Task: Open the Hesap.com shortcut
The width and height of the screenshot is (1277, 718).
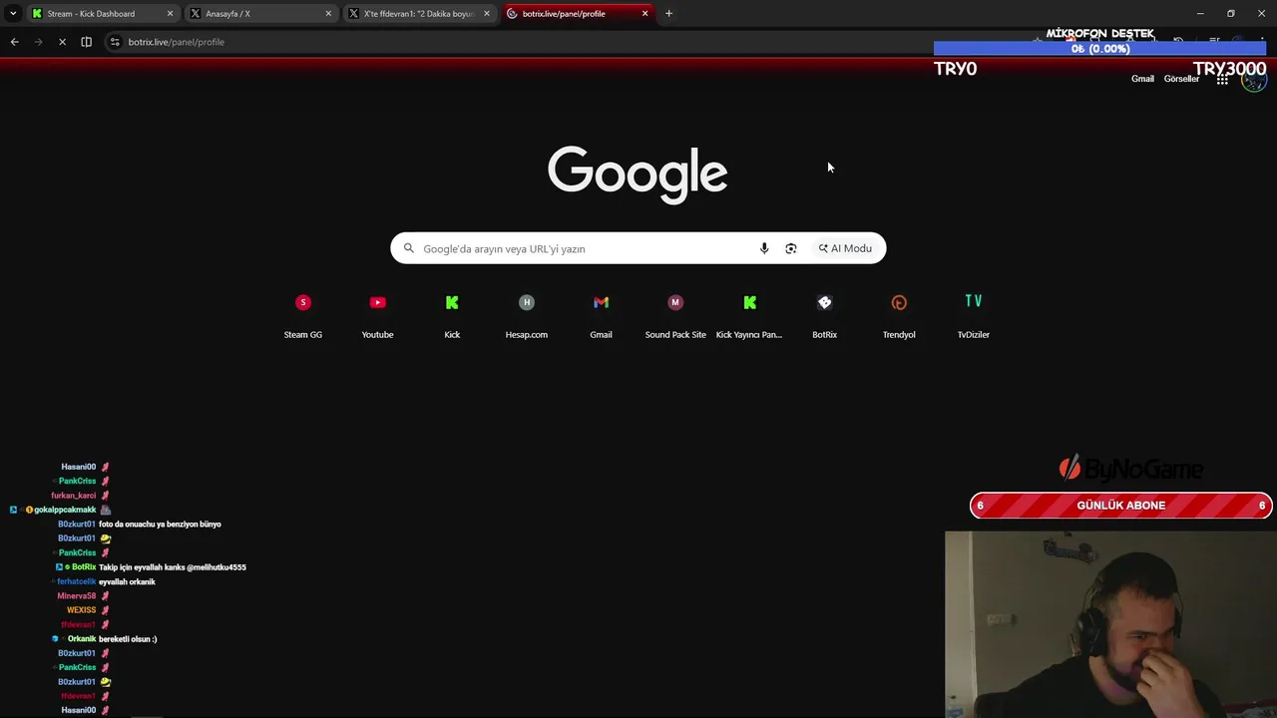Action: tap(527, 315)
